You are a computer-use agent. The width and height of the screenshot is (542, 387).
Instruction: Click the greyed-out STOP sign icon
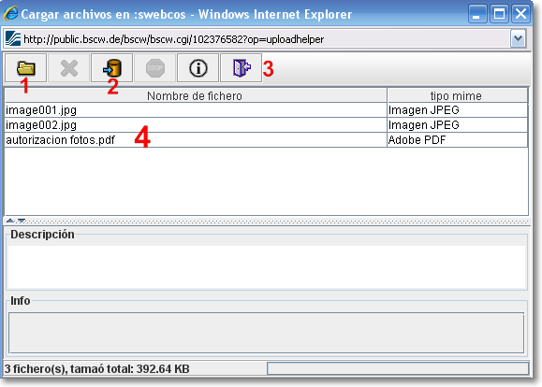[x=154, y=68]
